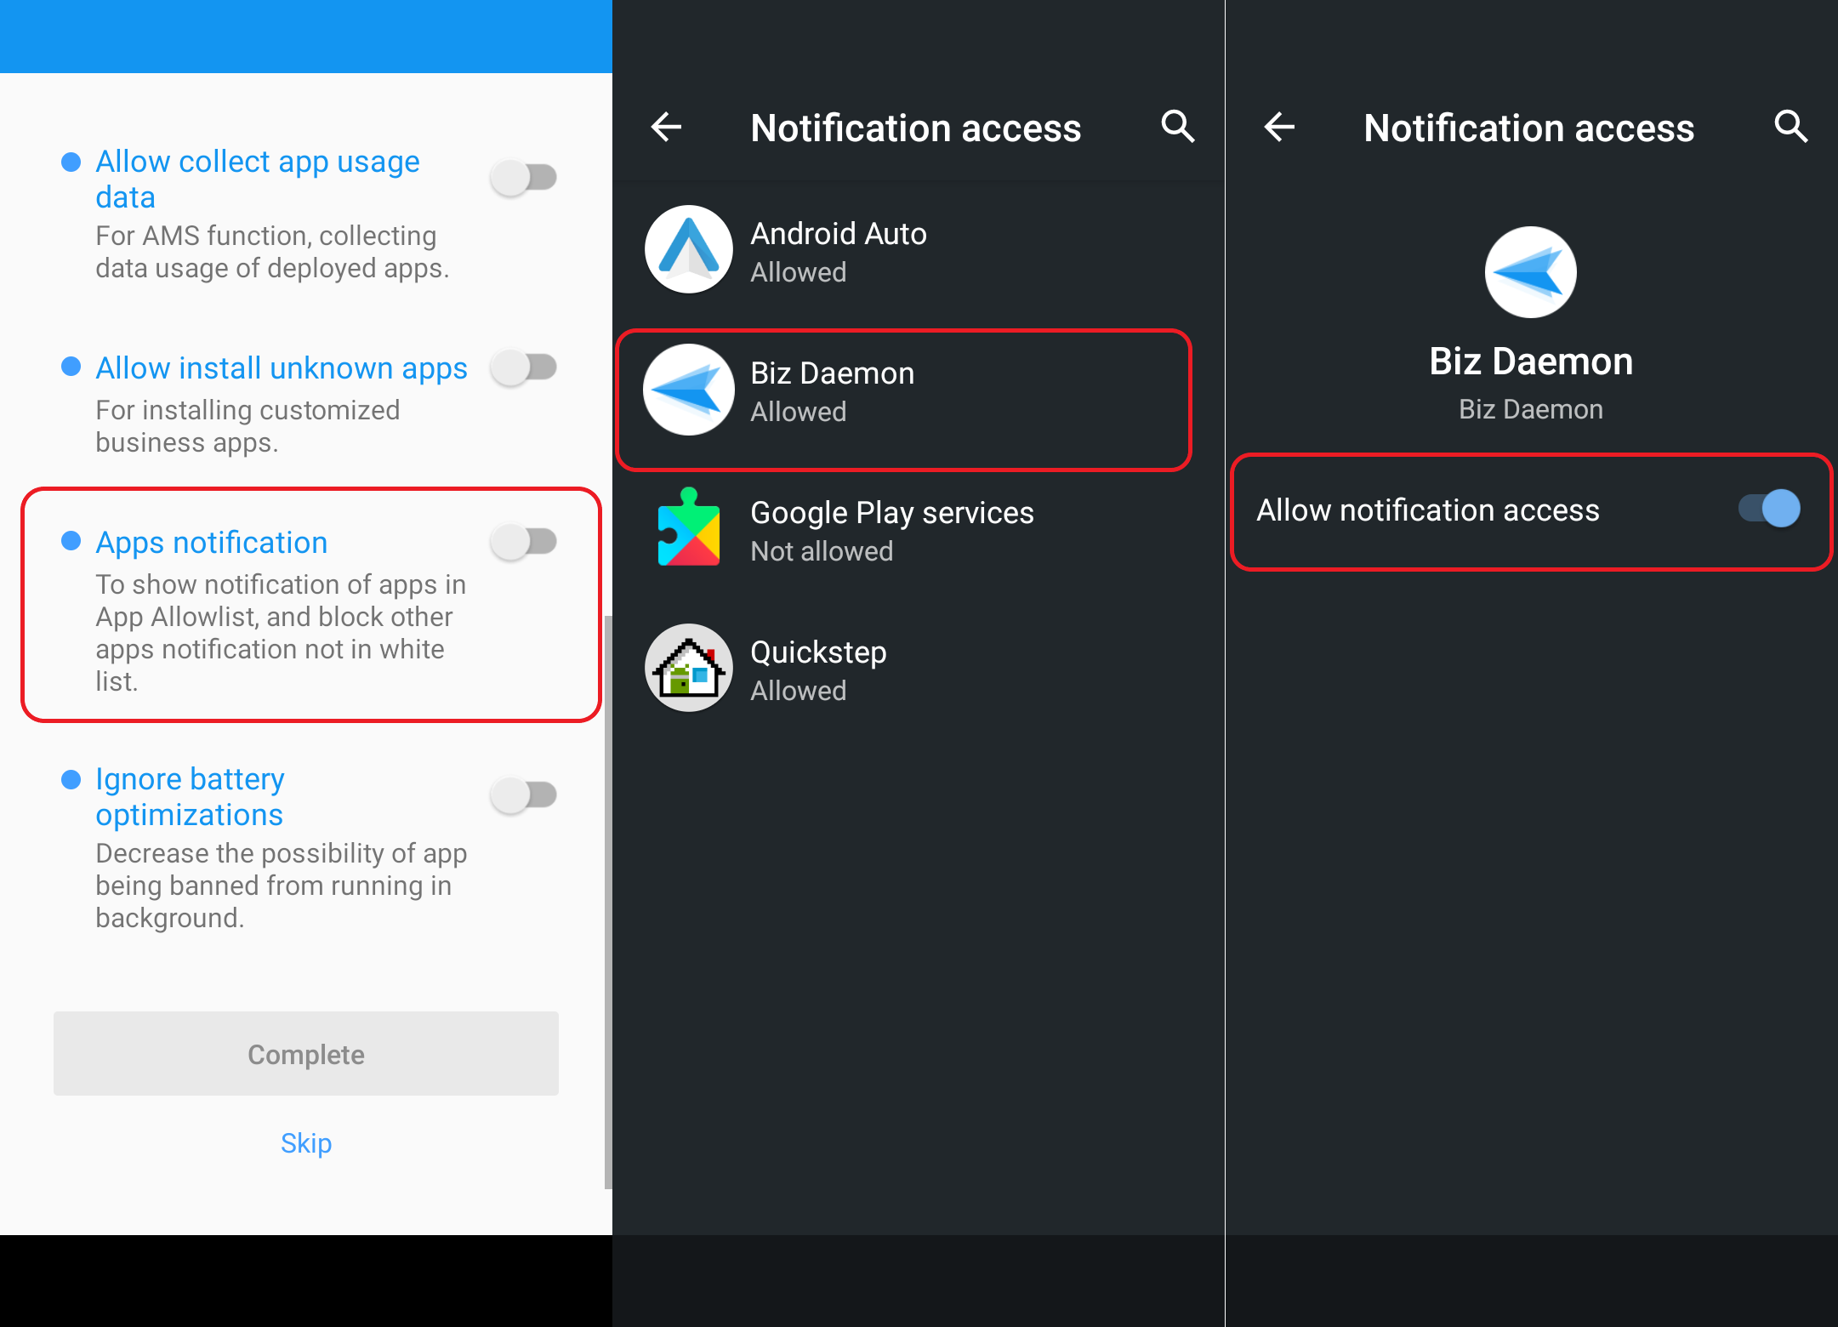This screenshot has width=1838, height=1327.
Task: Tap the Google Play services puzzle icon
Action: tap(689, 528)
